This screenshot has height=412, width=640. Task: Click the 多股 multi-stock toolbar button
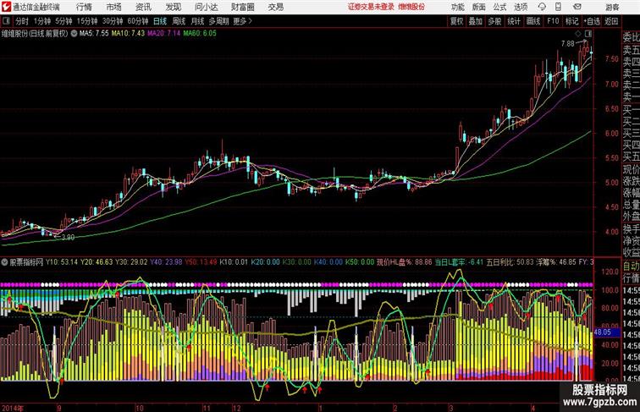pos(494,21)
